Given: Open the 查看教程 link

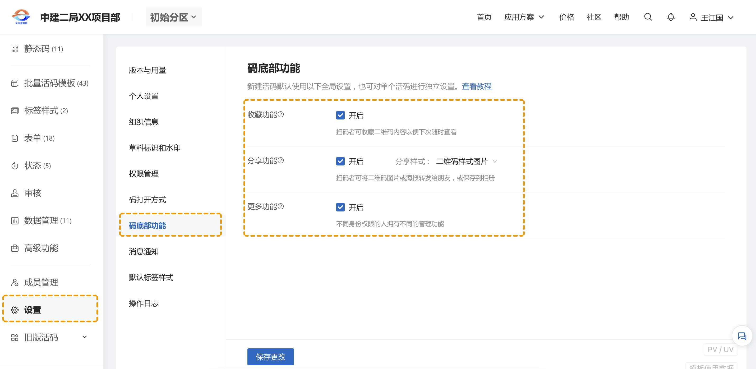Looking at the screenshot, I should tap(477, 86).
